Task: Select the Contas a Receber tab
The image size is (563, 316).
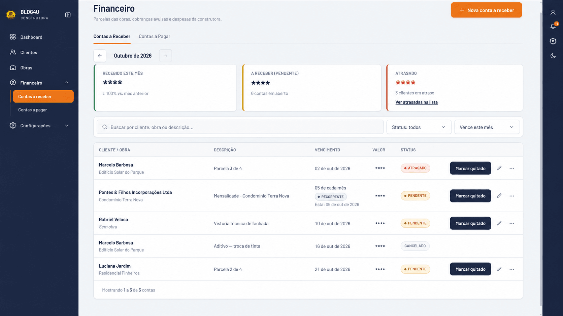Action: pos(112,36)
